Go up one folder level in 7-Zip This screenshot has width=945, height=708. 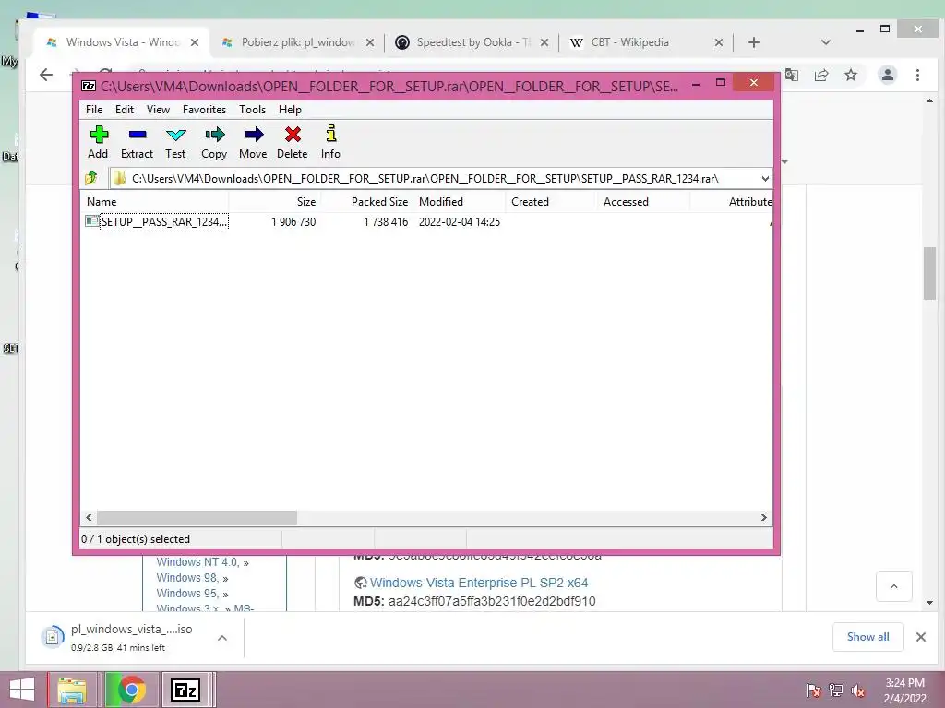(x=91, y=178)
